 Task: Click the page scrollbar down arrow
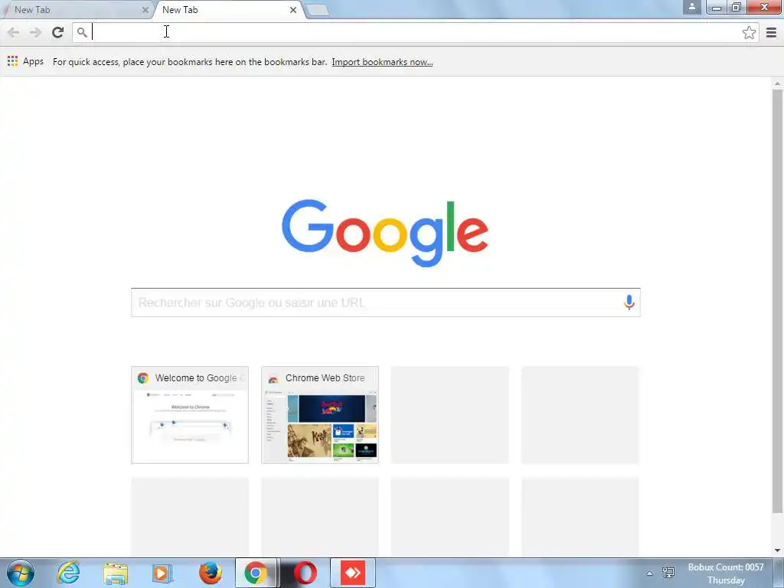coord(777,550)
